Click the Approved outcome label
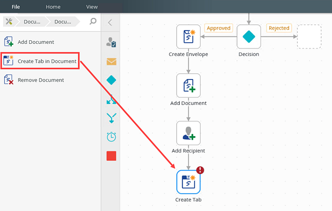Viewport: 332px width, 211px height. point(219,28)
